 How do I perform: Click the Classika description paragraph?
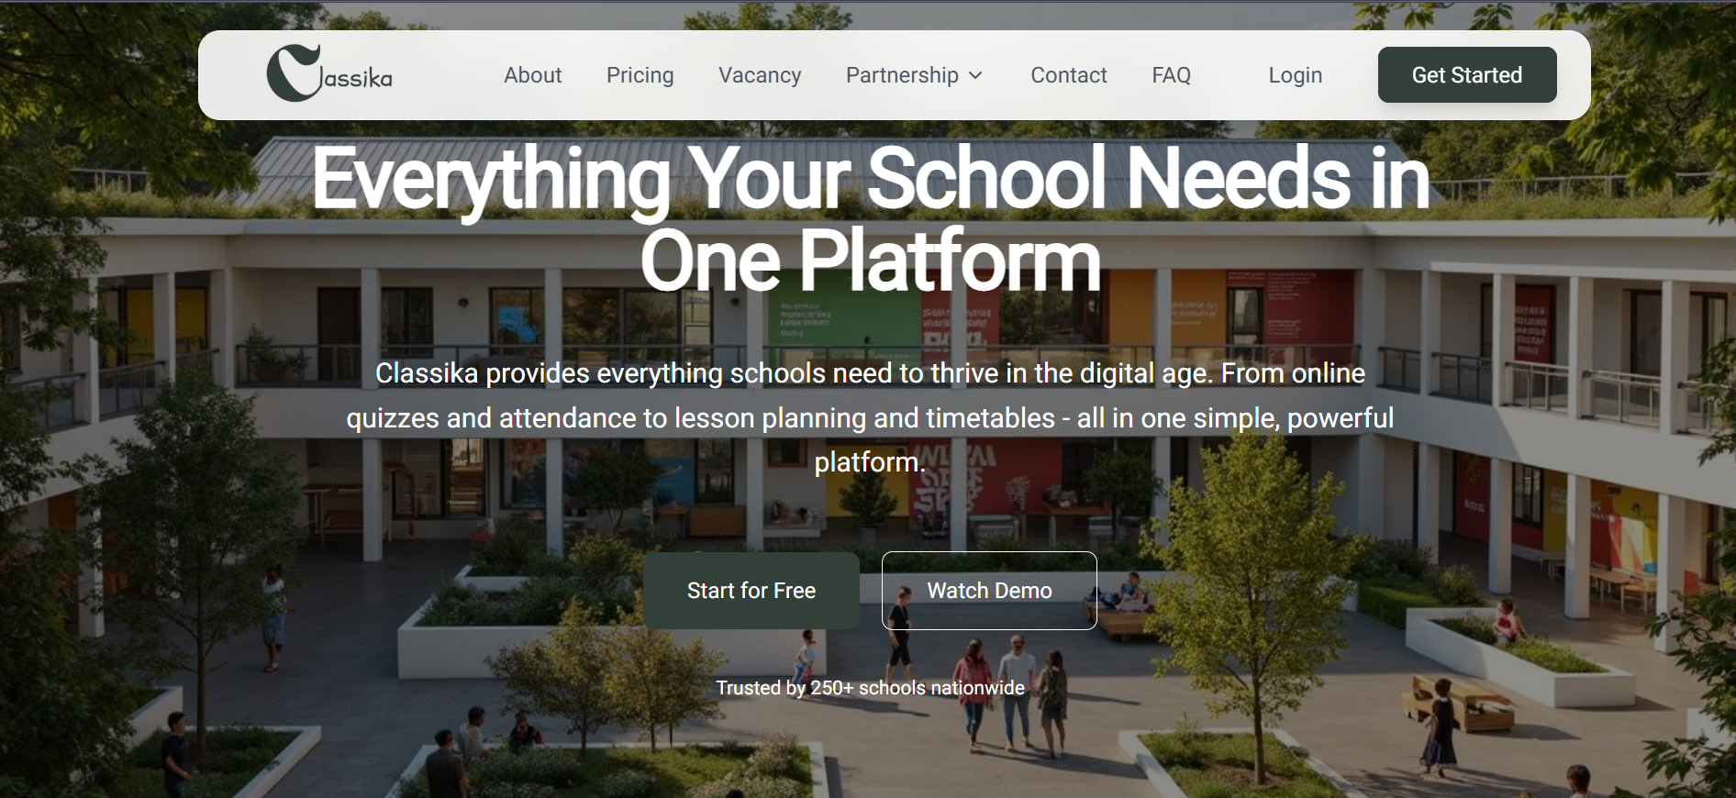[x=870, y=417]
